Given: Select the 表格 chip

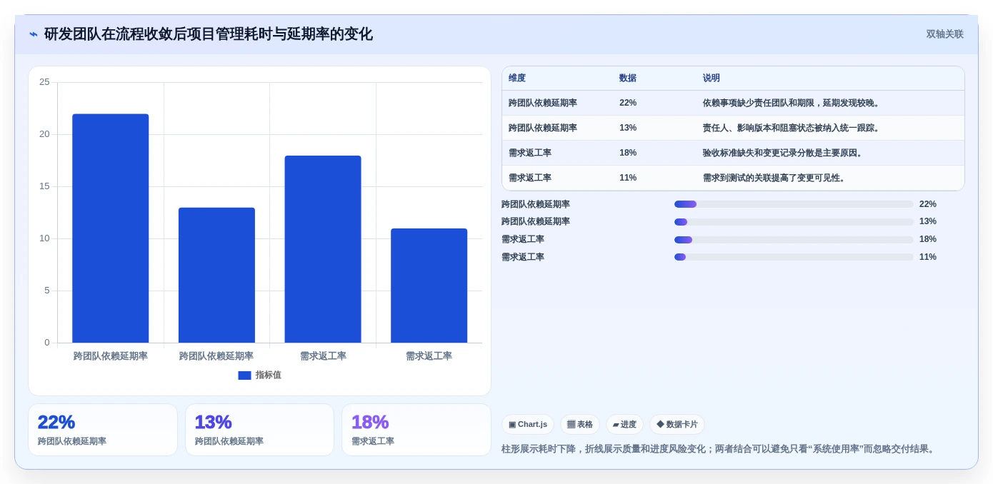Looking at the screenshot, I should click(580, 424).
